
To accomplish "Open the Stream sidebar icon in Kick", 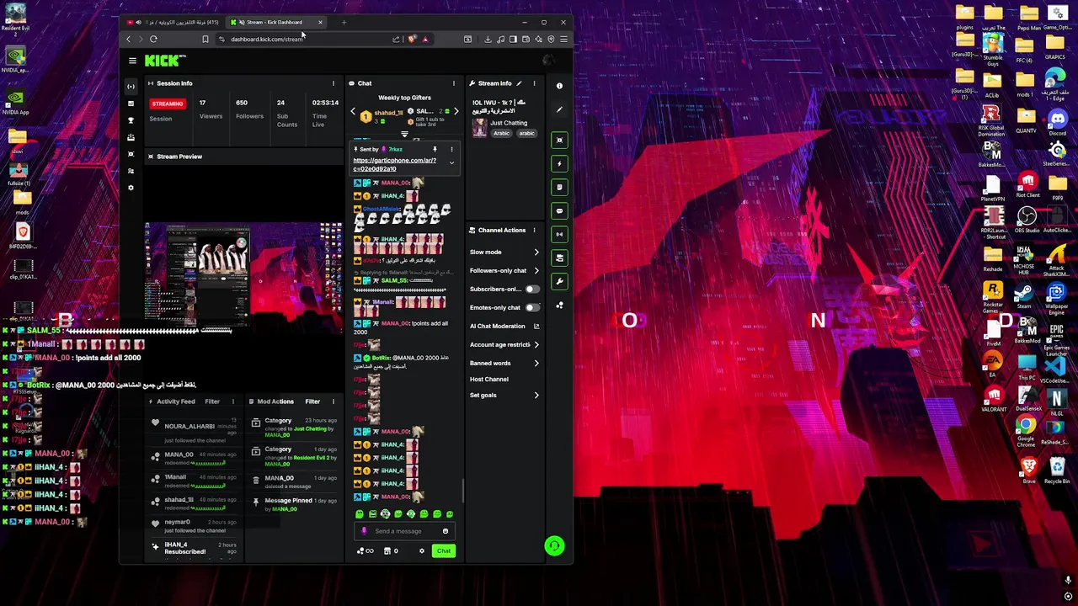I will point(131,87).
